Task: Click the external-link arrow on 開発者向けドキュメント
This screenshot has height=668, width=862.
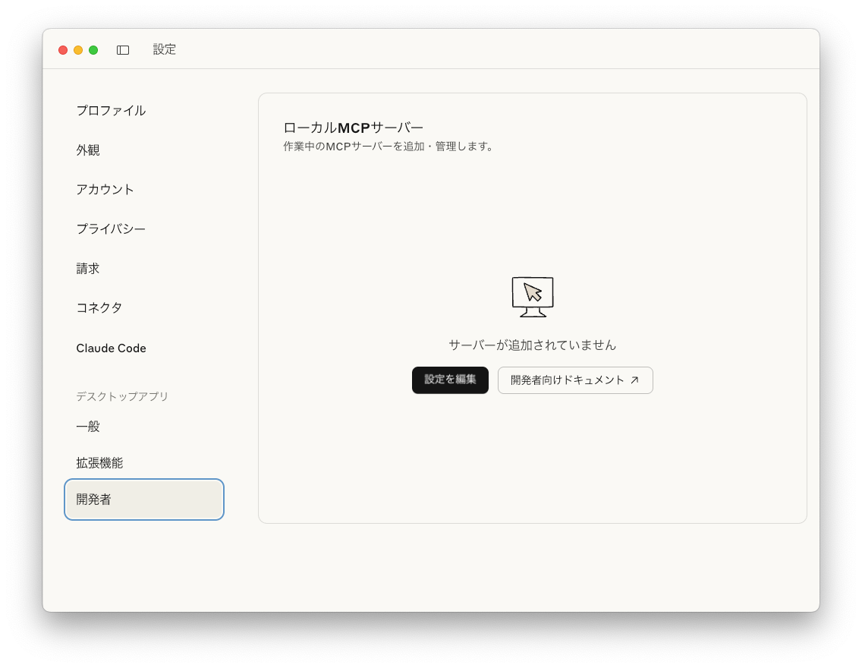Action: click(x=634, y=380)
